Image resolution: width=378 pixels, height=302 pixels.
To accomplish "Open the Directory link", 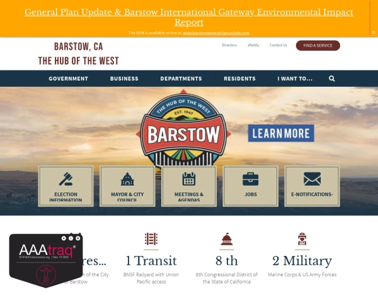I will tap(229, 45).
